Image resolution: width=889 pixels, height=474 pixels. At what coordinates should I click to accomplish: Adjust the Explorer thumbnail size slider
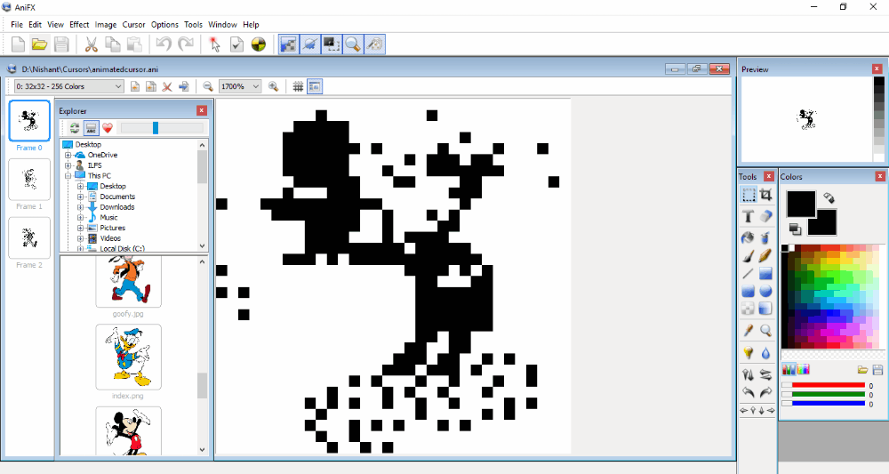[x=162, y=128]
